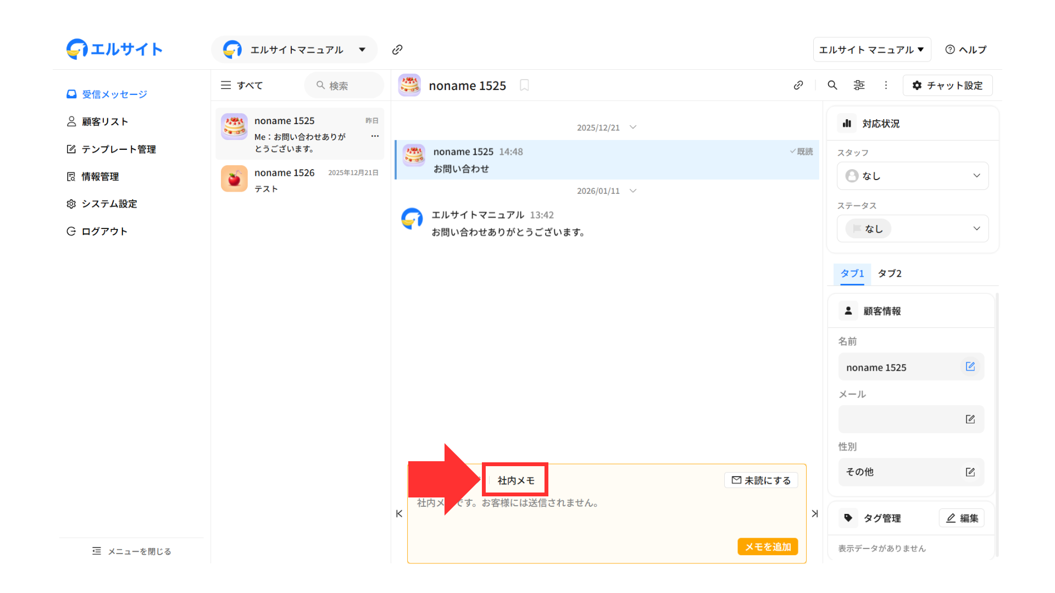Click edit icon for 性別 field

[x=970, y=472]
